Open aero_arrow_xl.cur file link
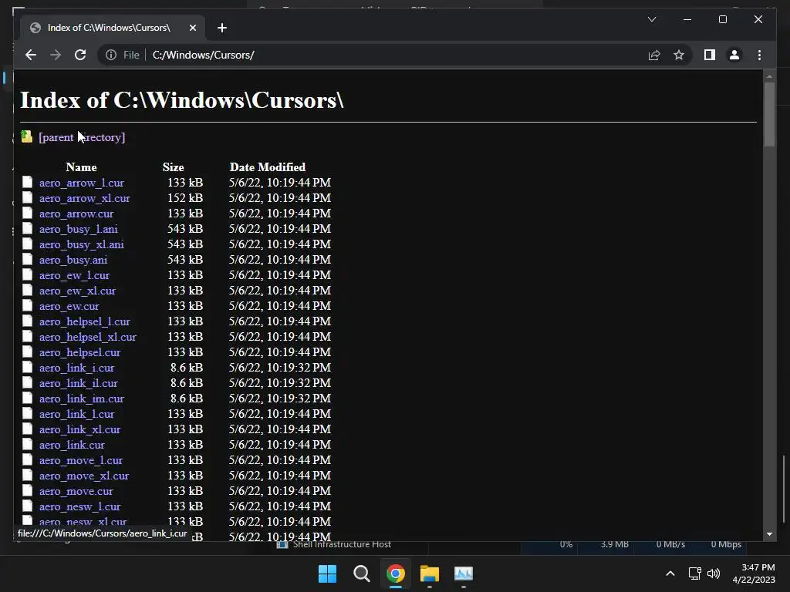Image resolution: width=790 pixels, height=592 pixels. point(85,198)
